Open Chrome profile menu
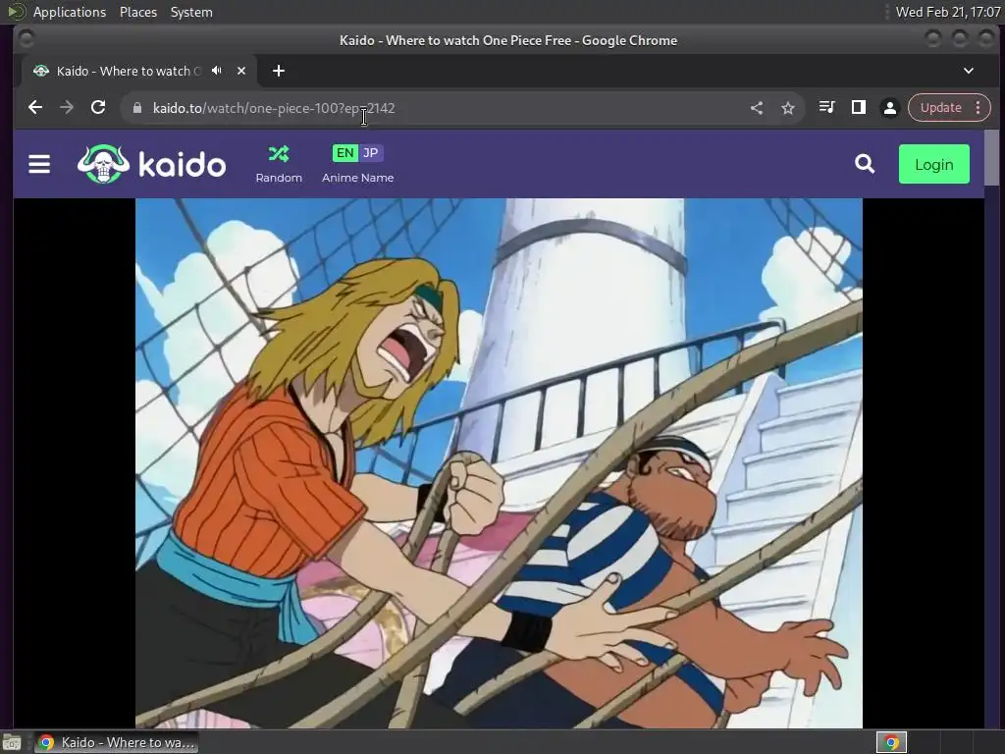The width and height of the screenshot is (1005, 754). tap(889, 108)
